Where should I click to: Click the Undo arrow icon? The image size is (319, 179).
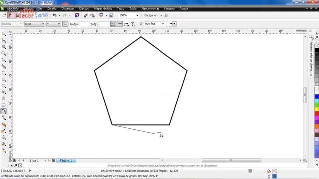click(54, 15)
